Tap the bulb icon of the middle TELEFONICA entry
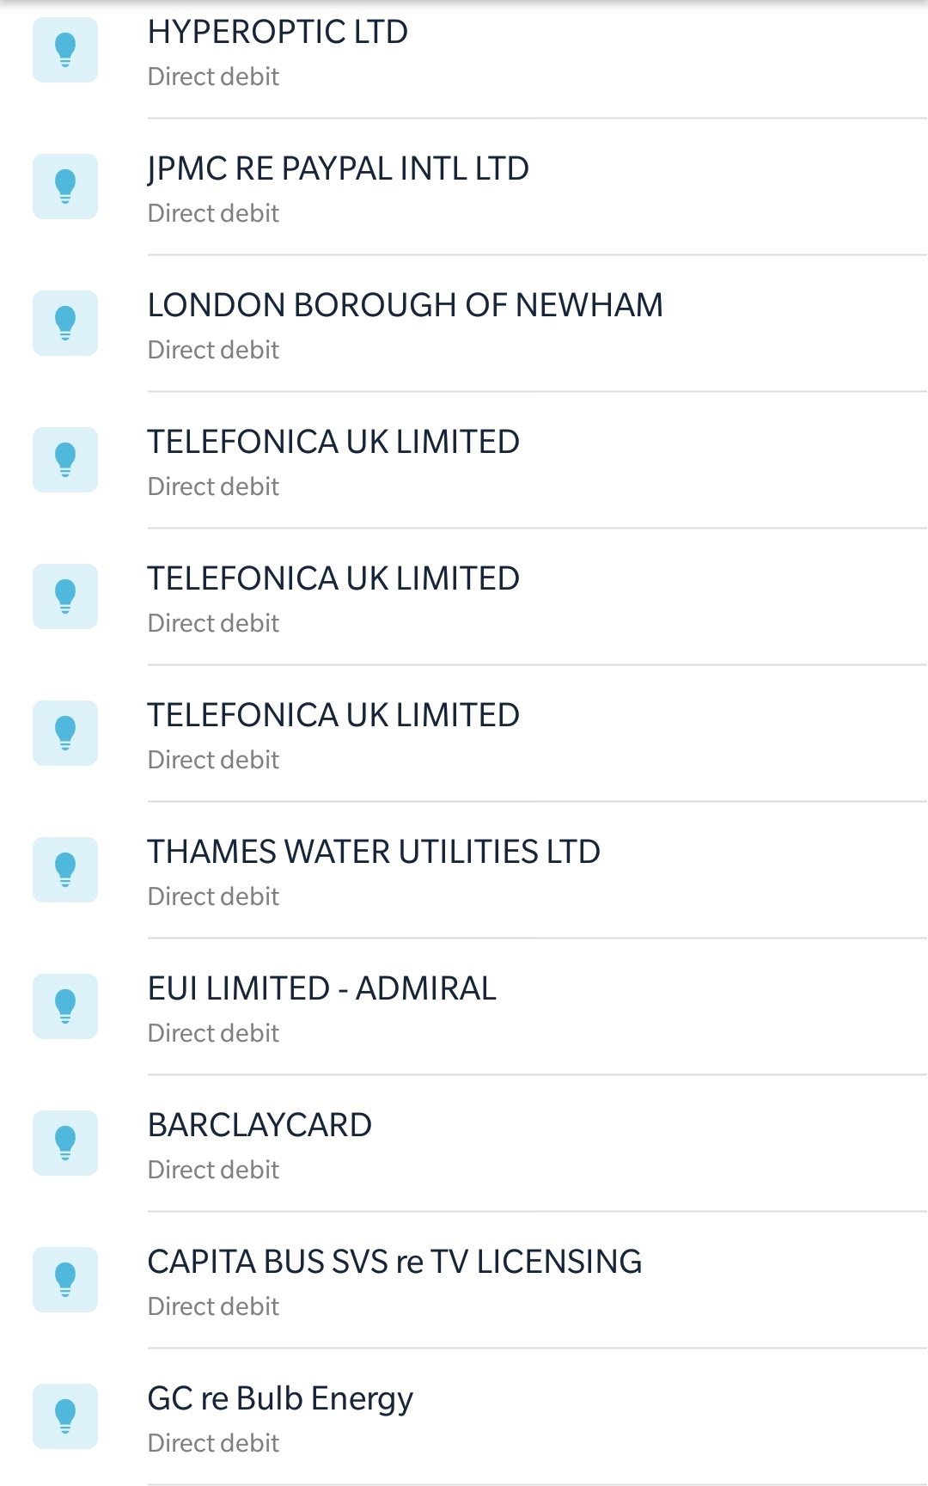The height and width of the screenshot is (1486, 928). click(65, 596)
